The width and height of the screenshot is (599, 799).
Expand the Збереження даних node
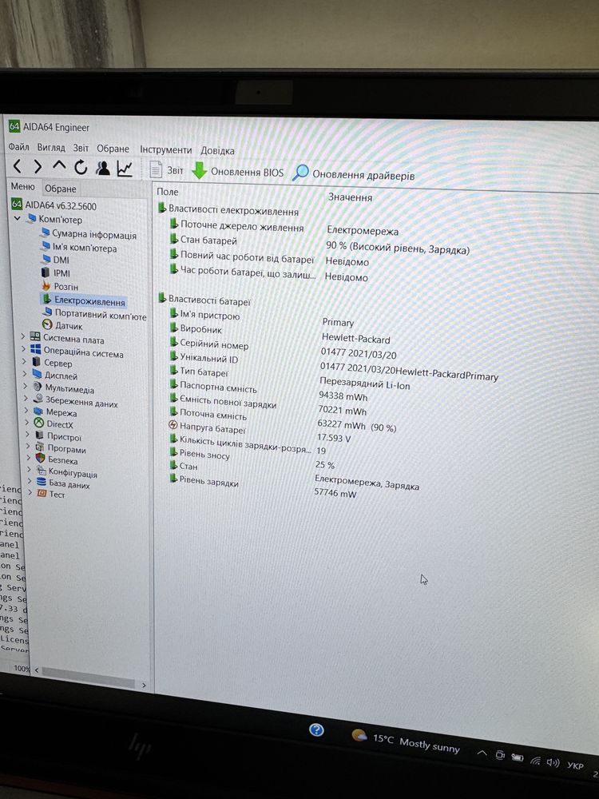[x=26, y=399]
